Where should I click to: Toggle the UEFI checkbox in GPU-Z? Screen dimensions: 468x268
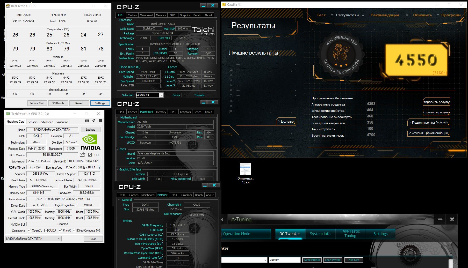click(x=90, y=155)
